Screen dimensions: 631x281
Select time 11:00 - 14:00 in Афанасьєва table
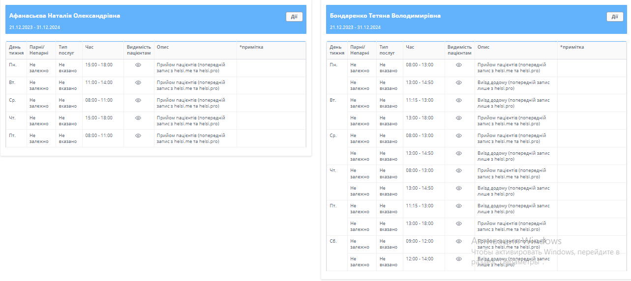coord(99,83)
